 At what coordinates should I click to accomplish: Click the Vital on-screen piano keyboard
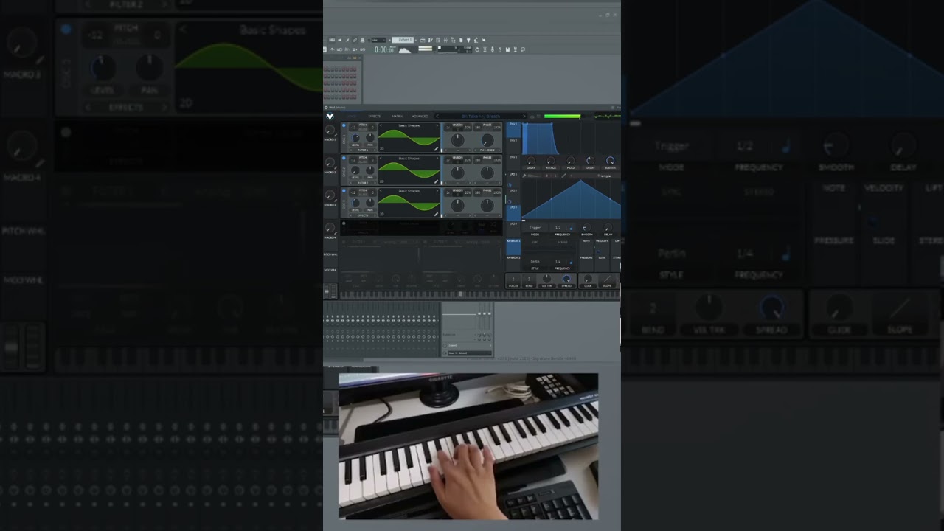(479, 295)
